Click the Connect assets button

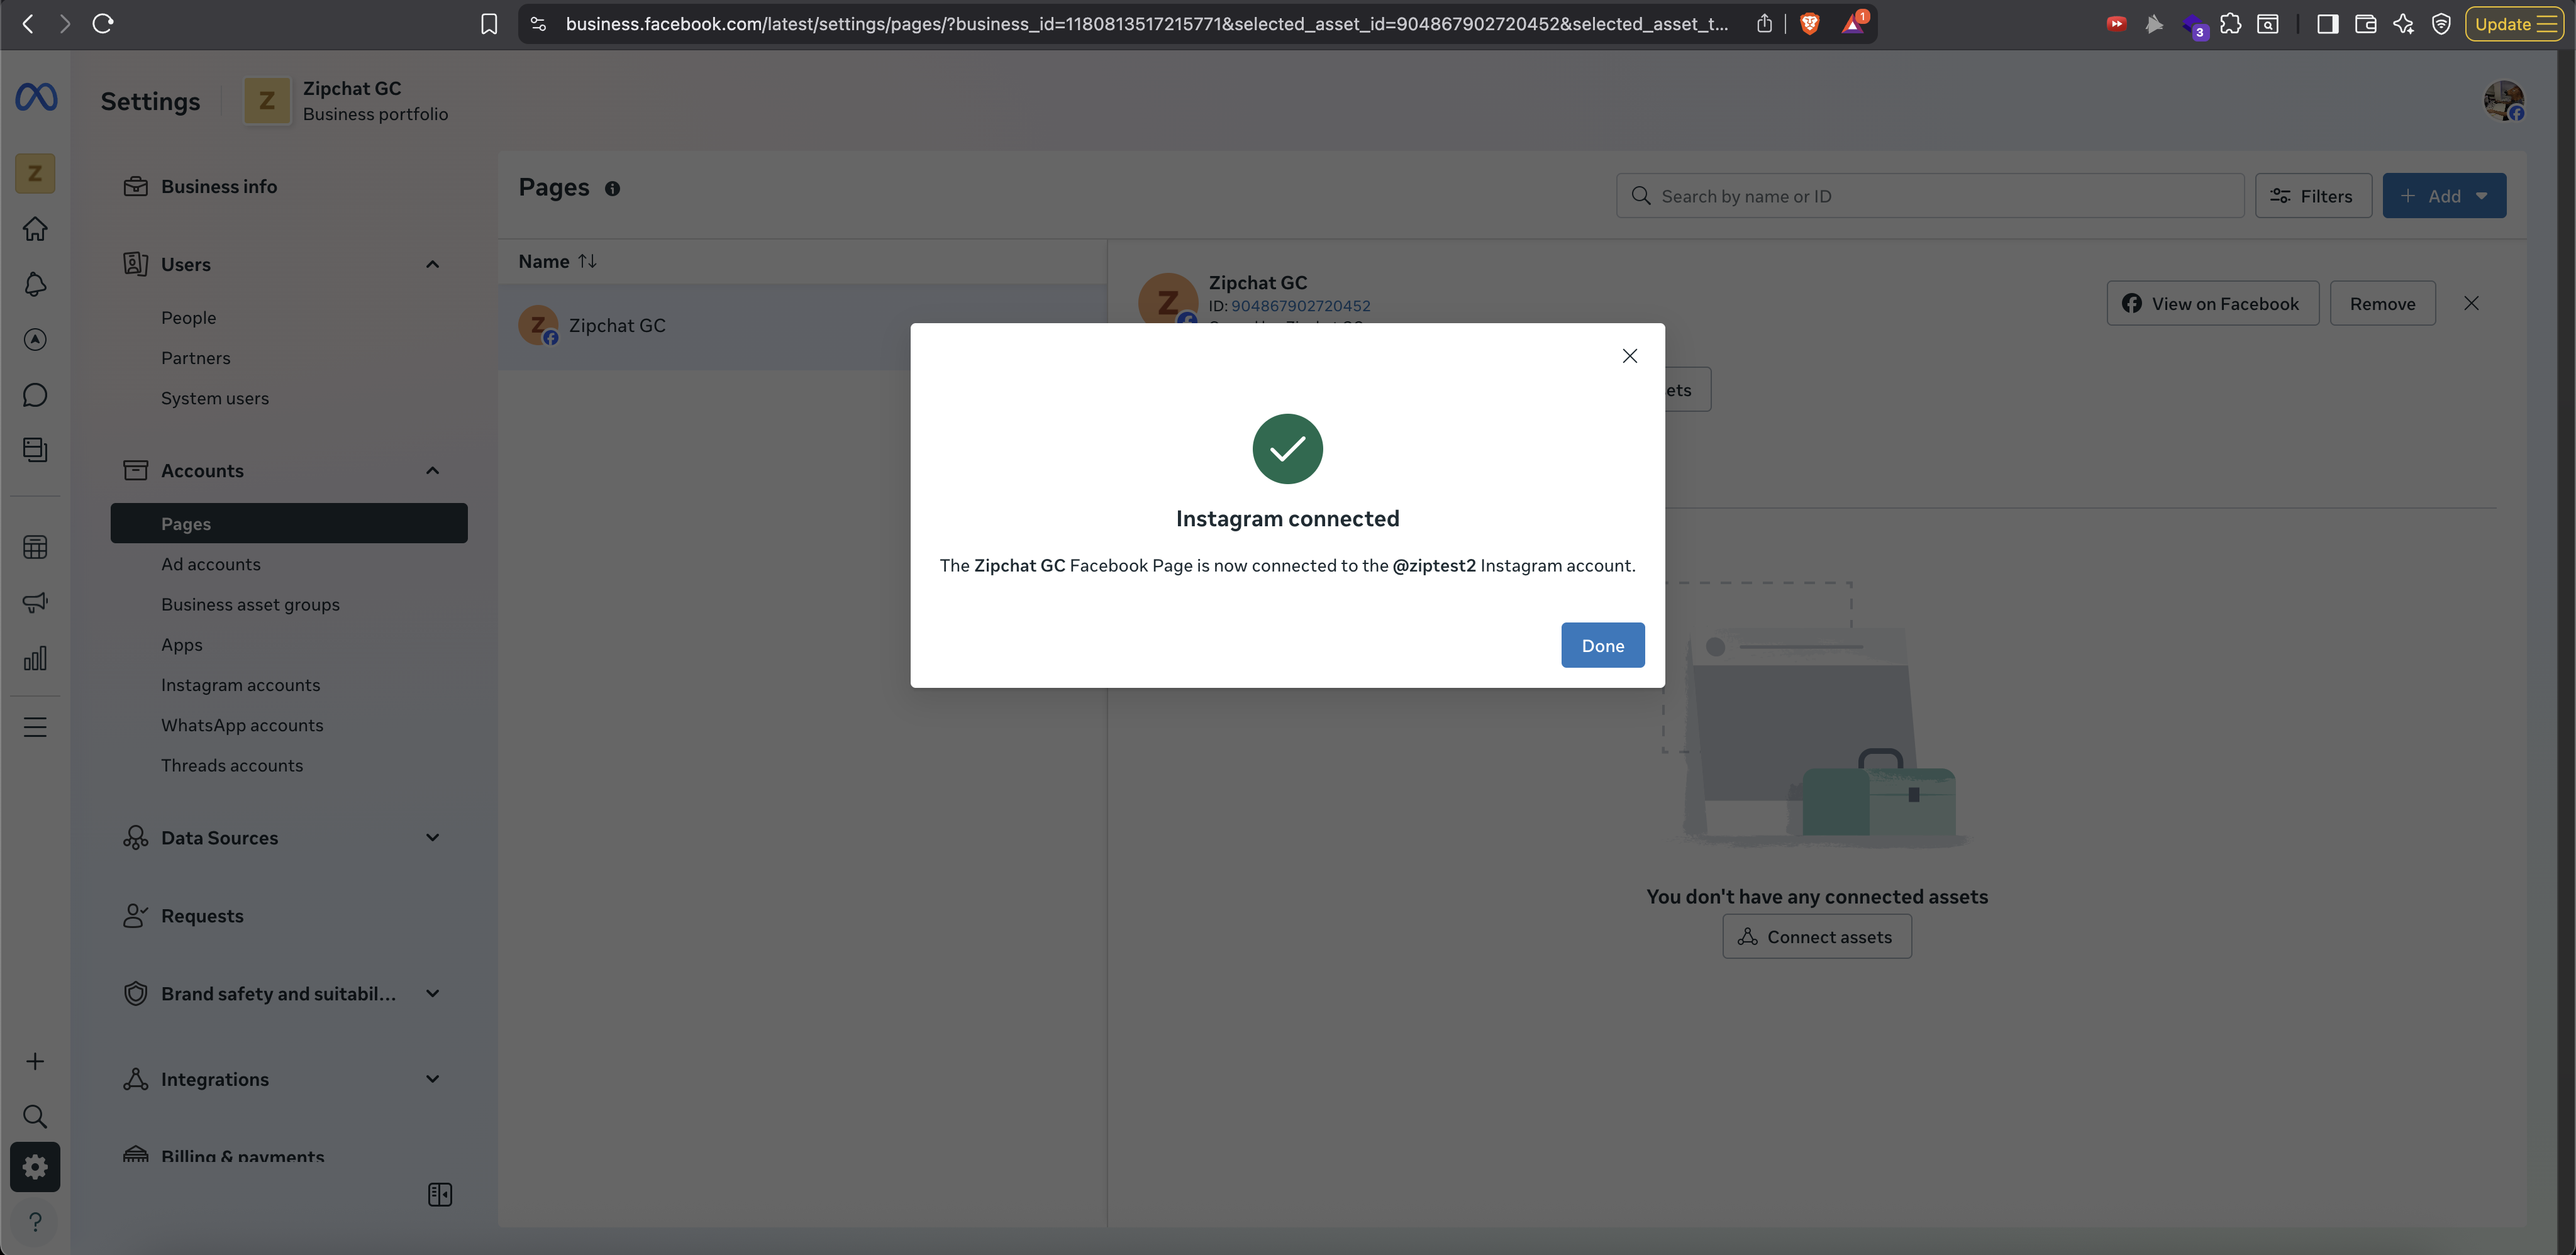pos(1816,937)
